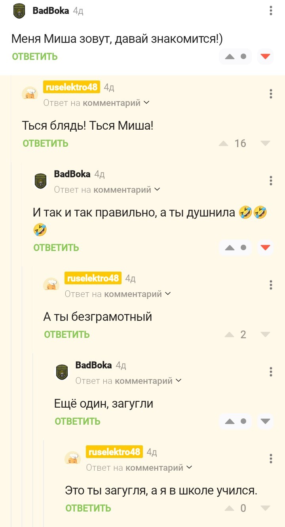Image resolution: width=285 pixels, height=527 pixels.
Task: Expand 'Ответ на комментарий' above 'А ты безграмотный'
Action: (118, 294)
